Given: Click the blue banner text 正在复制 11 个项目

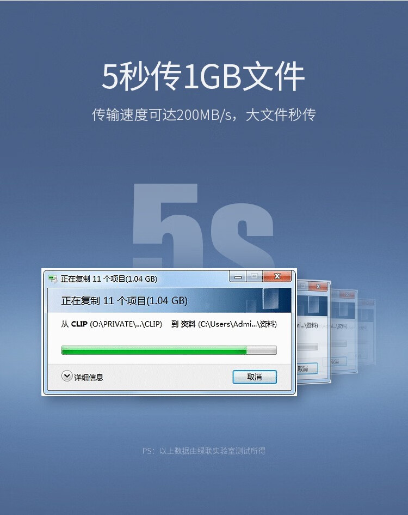Looking at the screenshot, I should [x=124, y=300].
